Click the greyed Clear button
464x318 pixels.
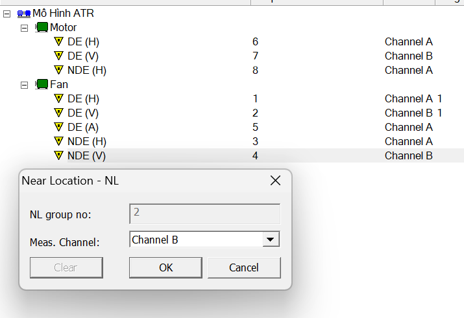point(66,267)
